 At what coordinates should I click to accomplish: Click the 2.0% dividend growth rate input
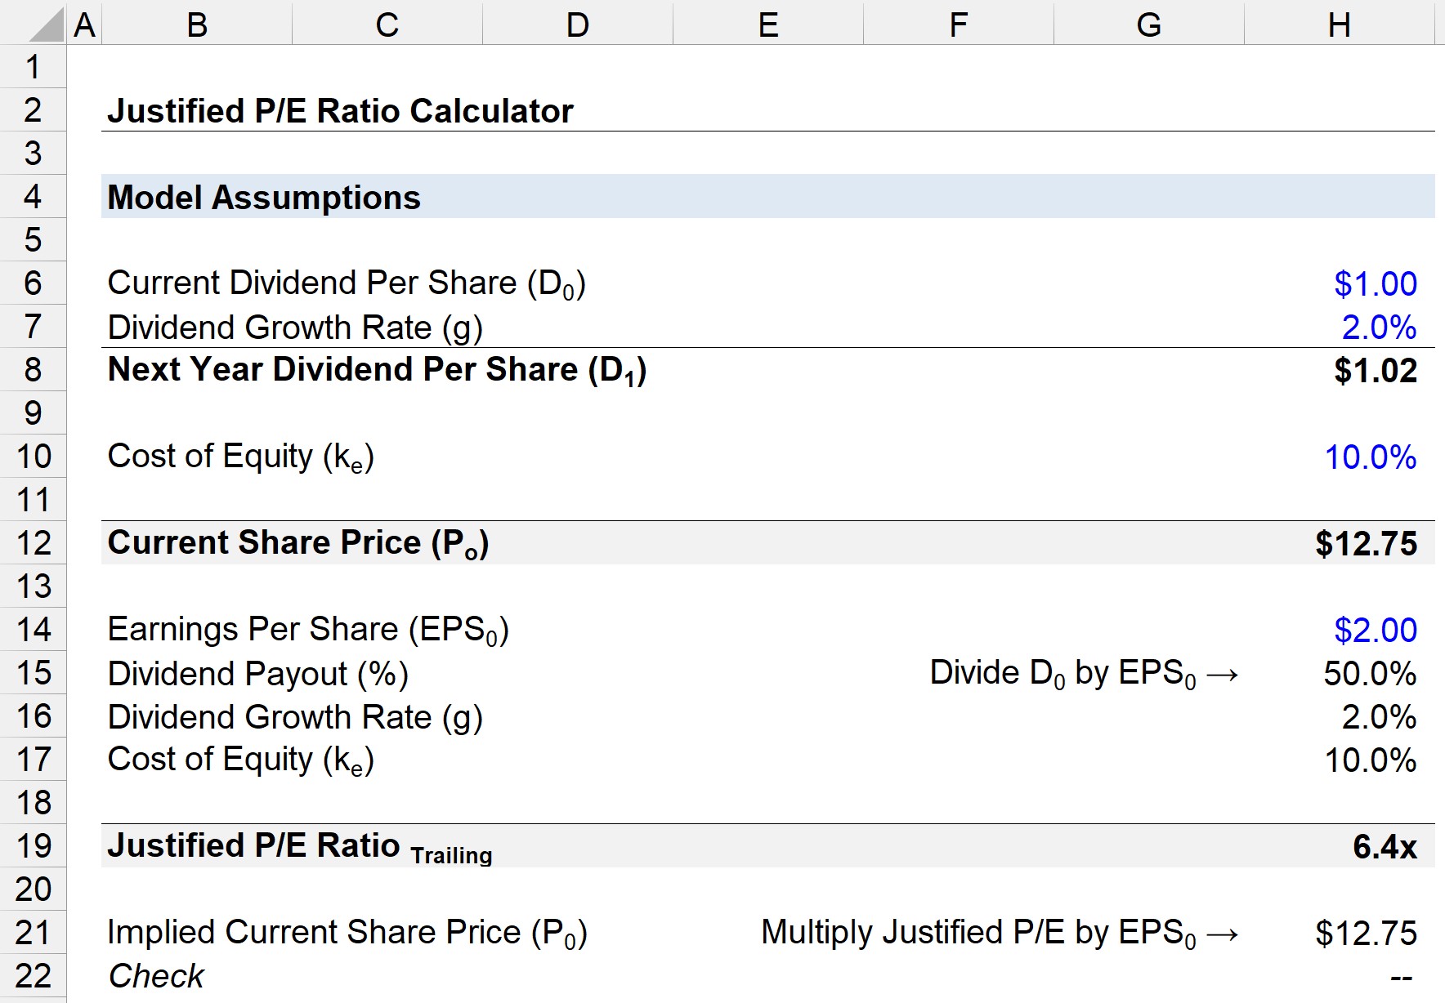point(1339,327)
